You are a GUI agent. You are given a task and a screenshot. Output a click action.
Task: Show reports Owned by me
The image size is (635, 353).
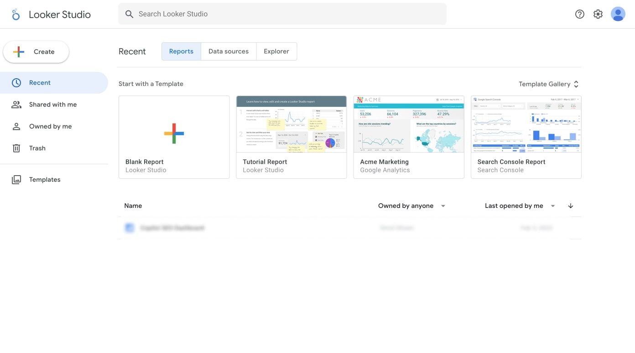(x=50, y=126)
